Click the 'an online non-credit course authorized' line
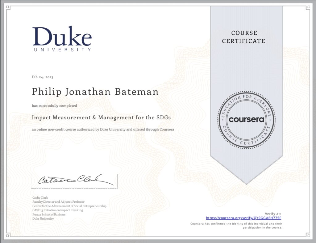The height and width of the screenshot is (243, 316). click(x=103, y=129)
